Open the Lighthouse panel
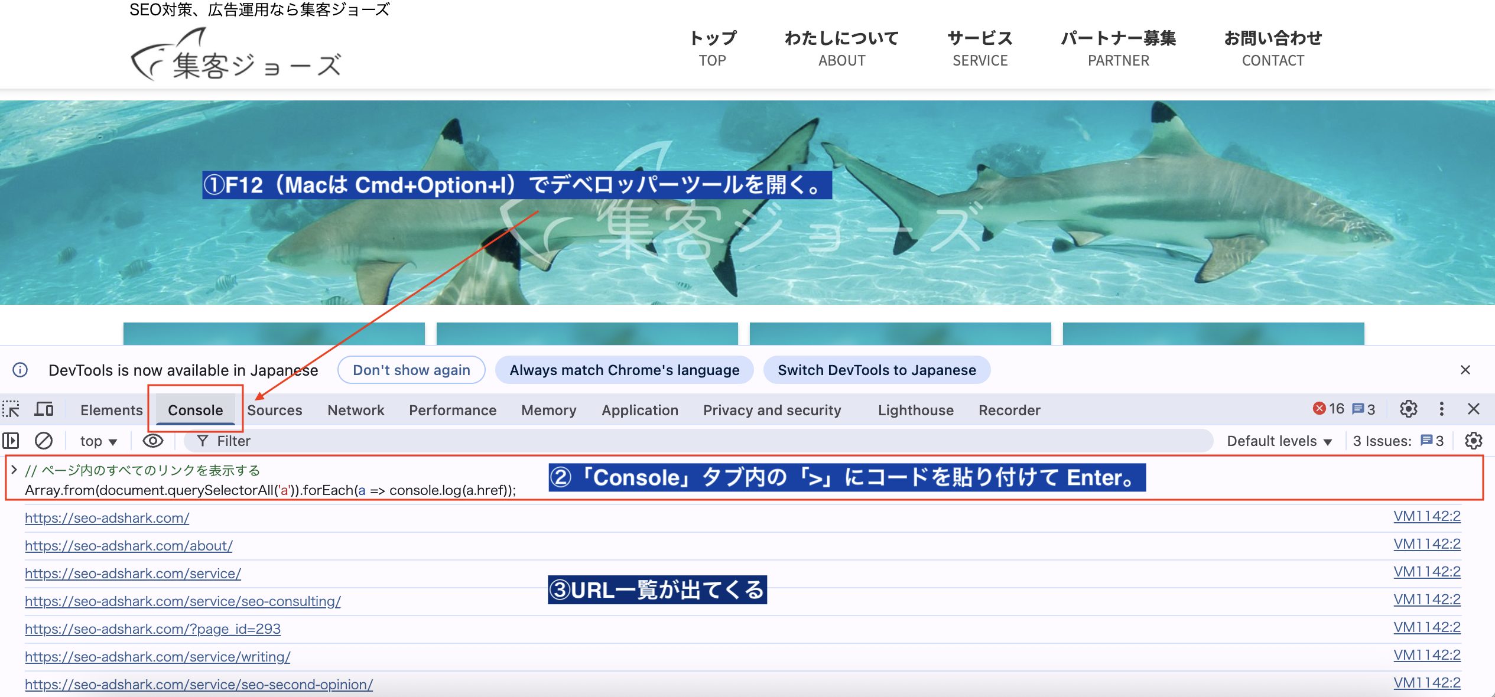1495x697 pixels. pos(915,409)
